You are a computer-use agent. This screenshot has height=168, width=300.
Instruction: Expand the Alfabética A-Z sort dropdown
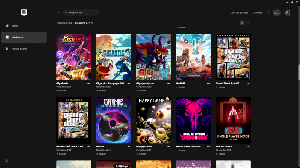point(84,23)
